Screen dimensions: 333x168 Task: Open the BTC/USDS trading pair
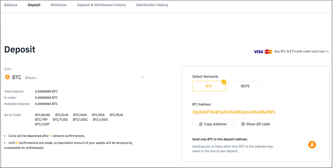pyautogui.click(x=100, y=120)
